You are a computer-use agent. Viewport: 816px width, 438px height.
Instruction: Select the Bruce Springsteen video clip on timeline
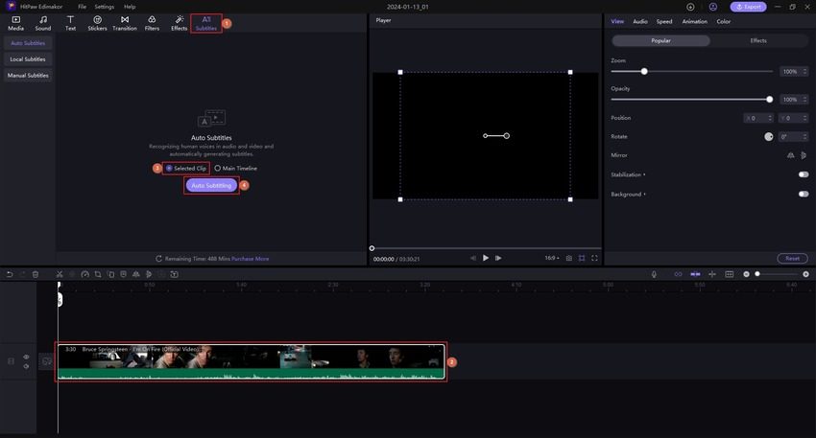[x=250, y=362]
